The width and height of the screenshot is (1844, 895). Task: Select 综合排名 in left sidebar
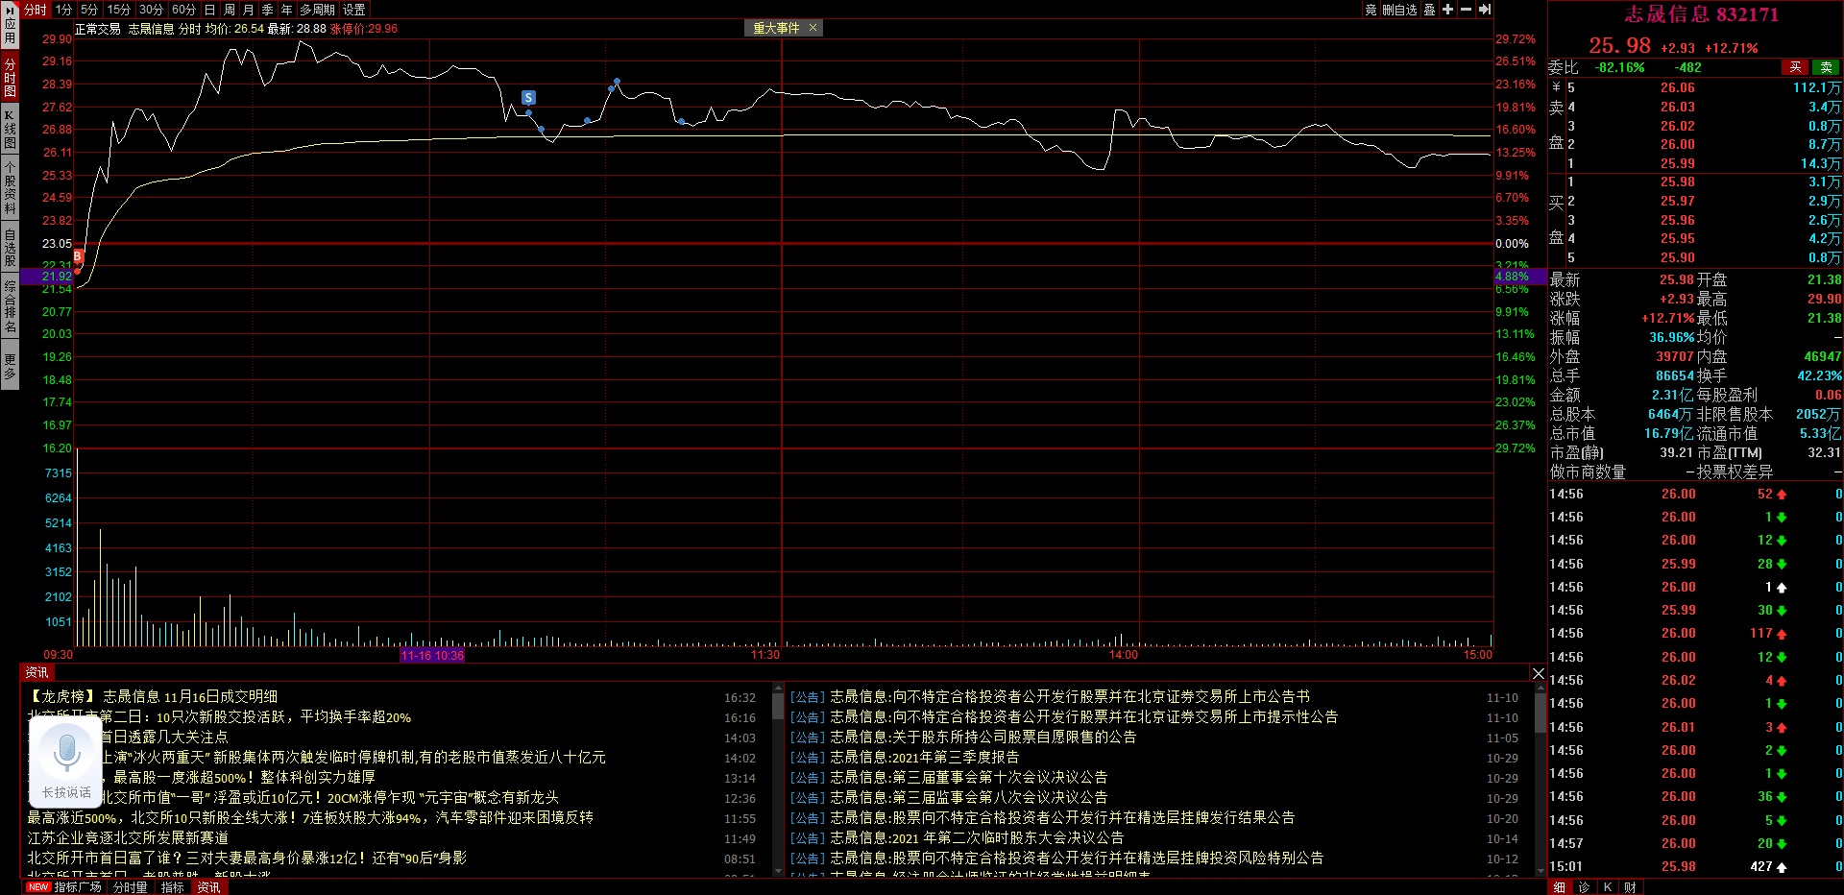click(x=10, y=305)
